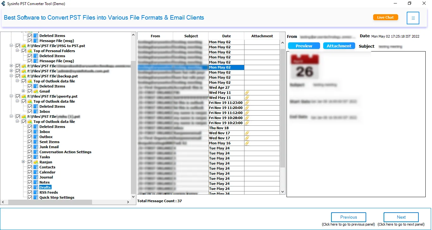Expand the Ranjan folder node
Screen dimensions: 432x230
[x=23, y=162]
